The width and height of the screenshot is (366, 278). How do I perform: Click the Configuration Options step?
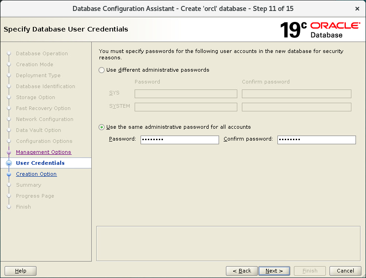pyautogui.click(x=44, y=141)
